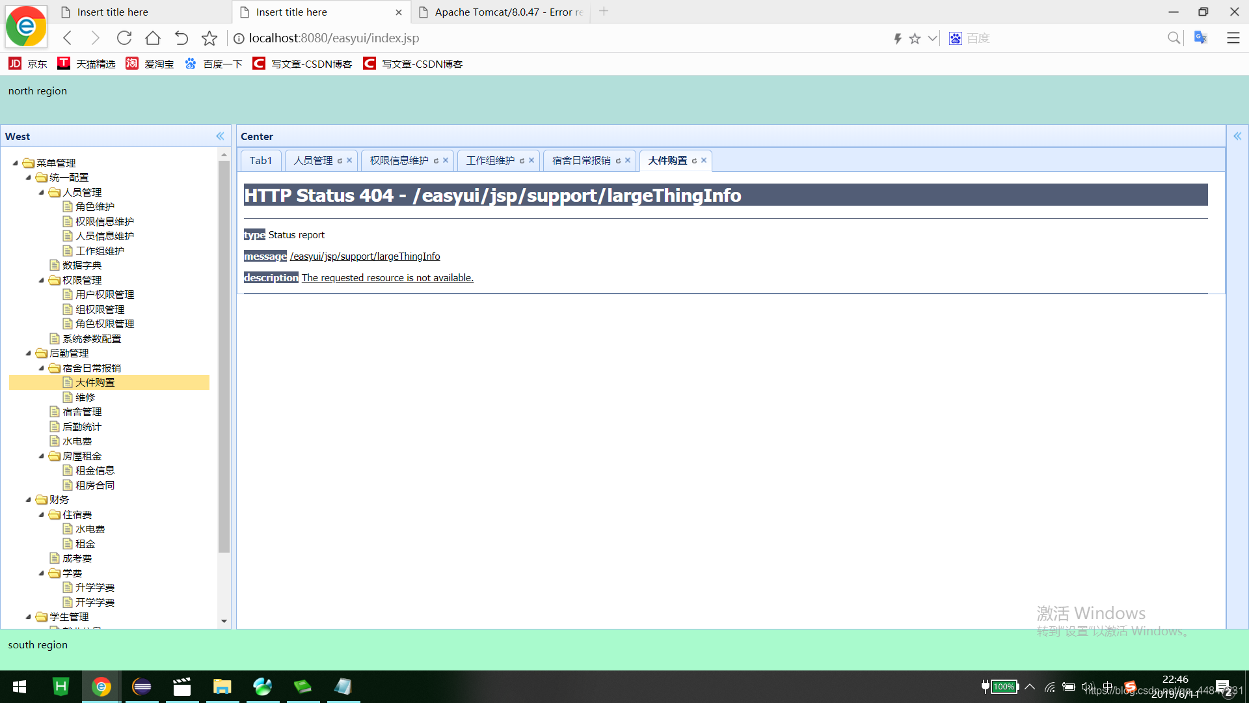Switch to 工作组维护 tab
Viewport: 1249px width, 703px height.
490,160
